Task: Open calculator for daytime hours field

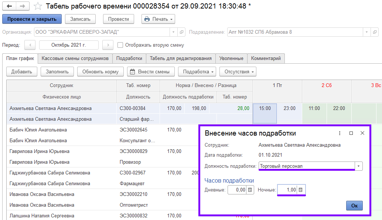Action: pos(250,190)
